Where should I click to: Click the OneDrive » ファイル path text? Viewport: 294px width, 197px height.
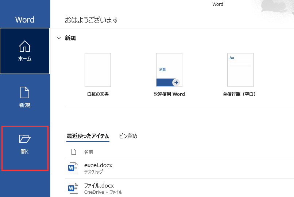[103, 192]
